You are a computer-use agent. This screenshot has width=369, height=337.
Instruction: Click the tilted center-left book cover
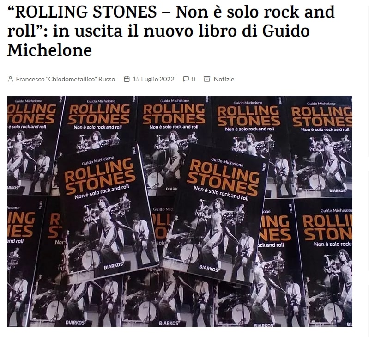pyautogui.click(x=107, y=212)
